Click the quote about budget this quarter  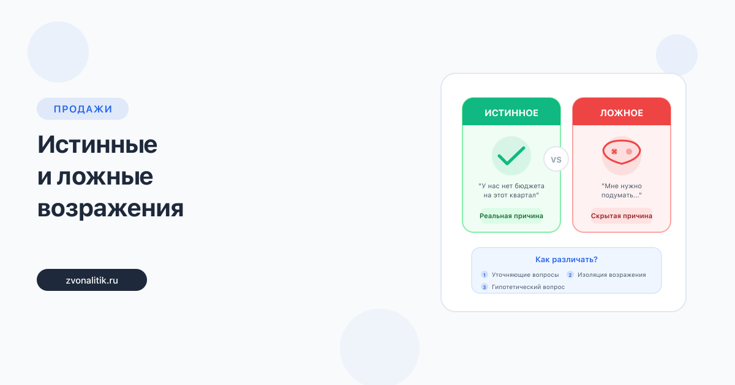coord(511,191)
